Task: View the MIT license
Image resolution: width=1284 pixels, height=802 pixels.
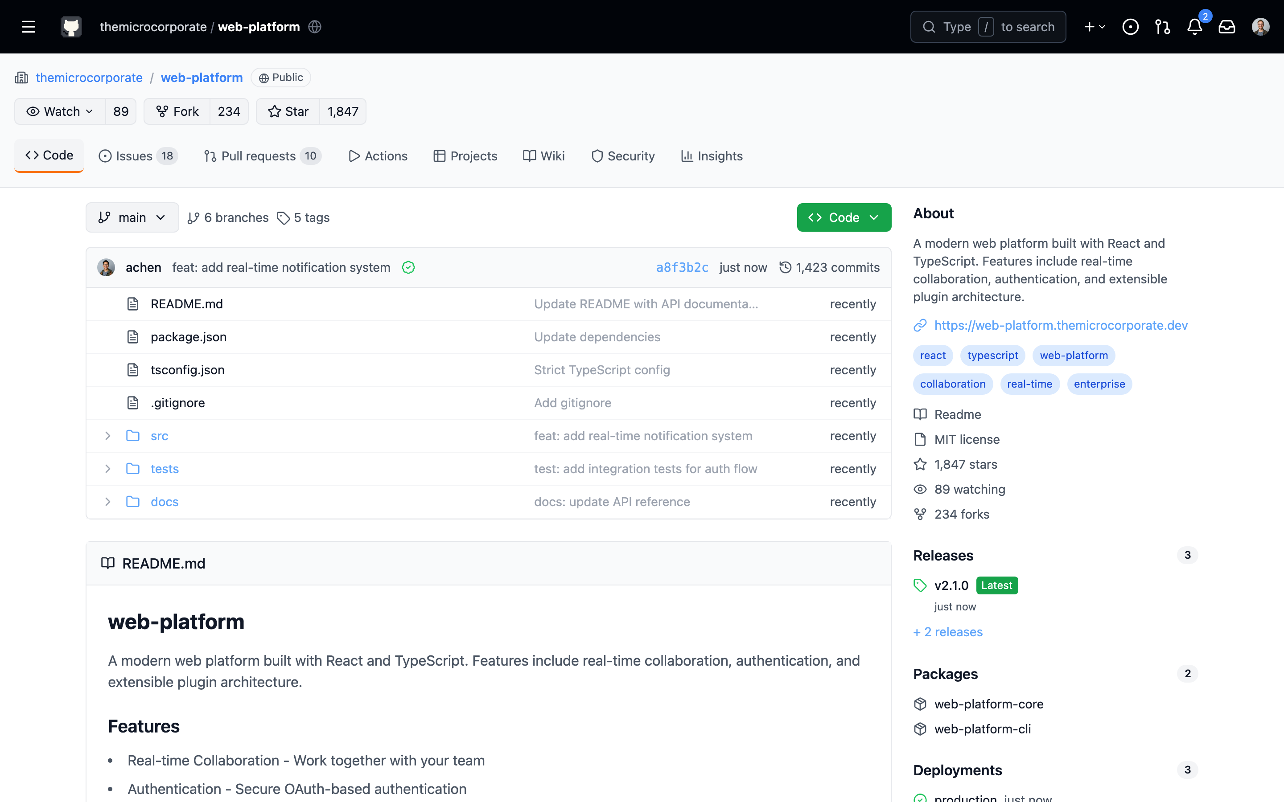Action: click(956, 439)
